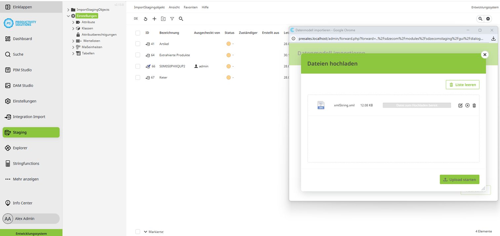Click the edit icon next to xmlString.xml

(460, 105)
